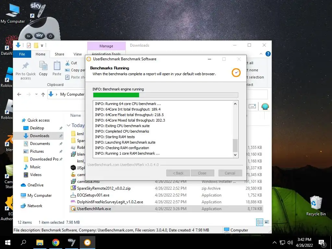Click the quick access New folder icon

[36, 45]
